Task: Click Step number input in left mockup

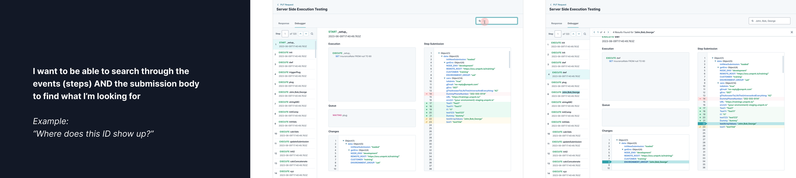Action: (285, 34)
